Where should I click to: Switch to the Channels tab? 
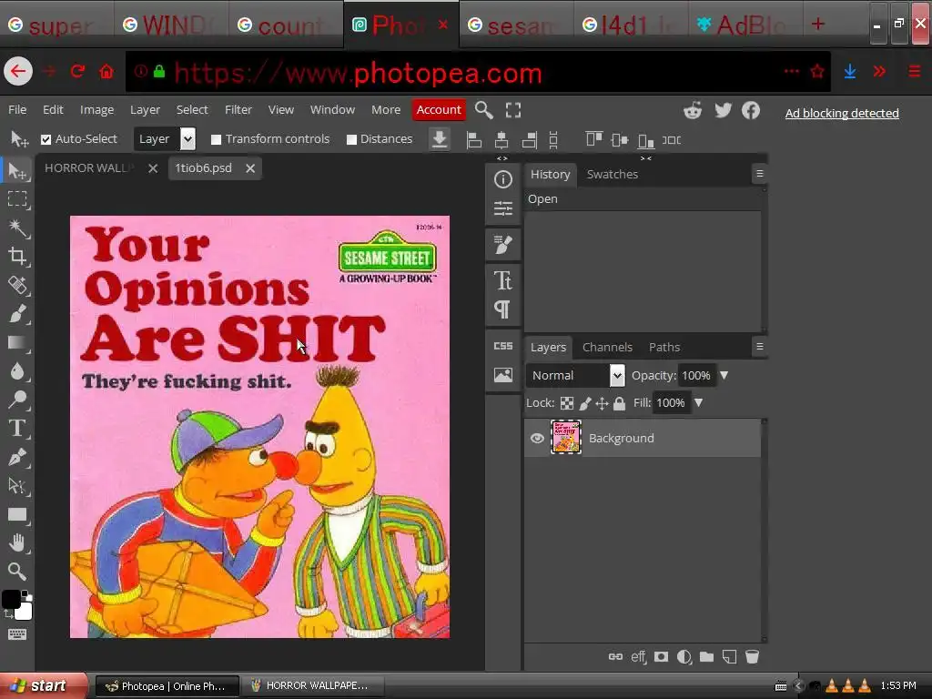click(x=607, y=347)
